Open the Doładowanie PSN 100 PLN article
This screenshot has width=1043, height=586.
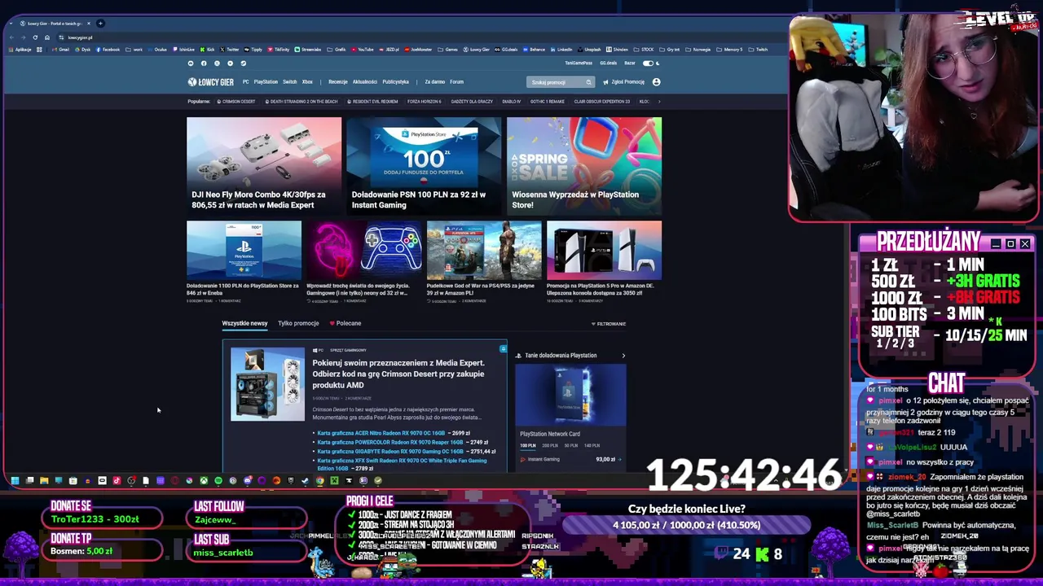tap(424, 165)
